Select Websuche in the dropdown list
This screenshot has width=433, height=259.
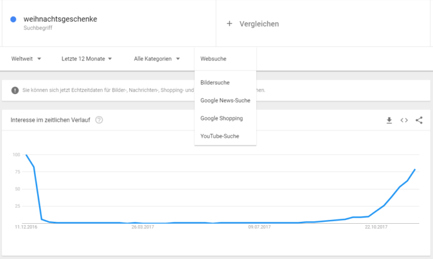213,59
